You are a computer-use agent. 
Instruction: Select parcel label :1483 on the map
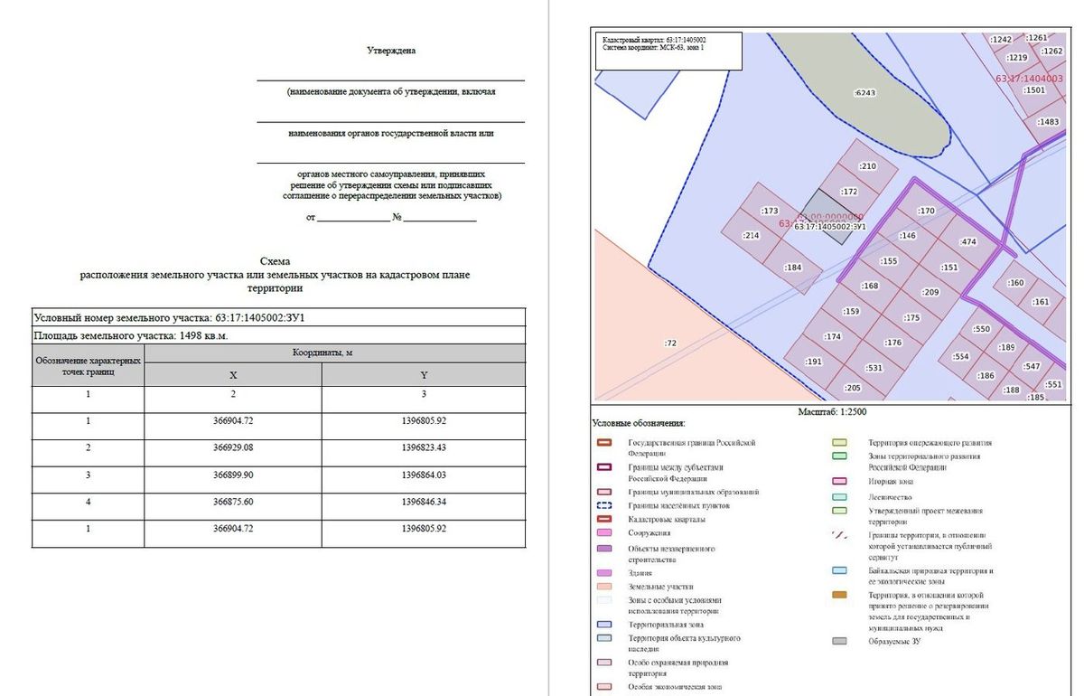[1048, 121]
